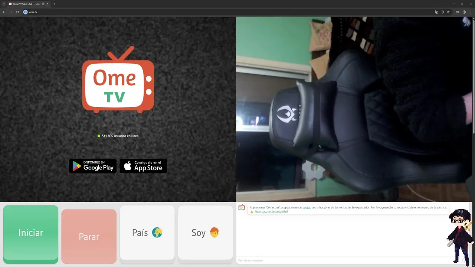The image size is (475, 267).
Task: Open a new browser tab
Action: [x=54, y=4]
